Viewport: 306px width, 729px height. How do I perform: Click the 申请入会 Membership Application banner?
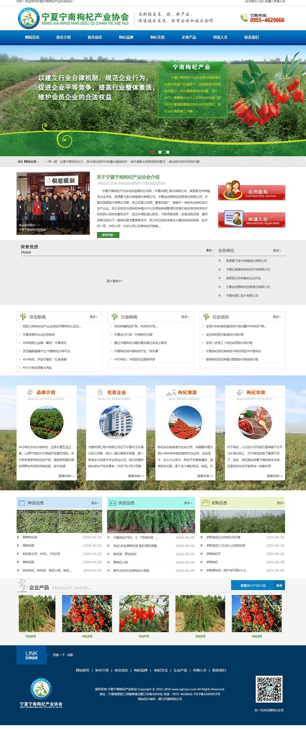tap(252, 220)
